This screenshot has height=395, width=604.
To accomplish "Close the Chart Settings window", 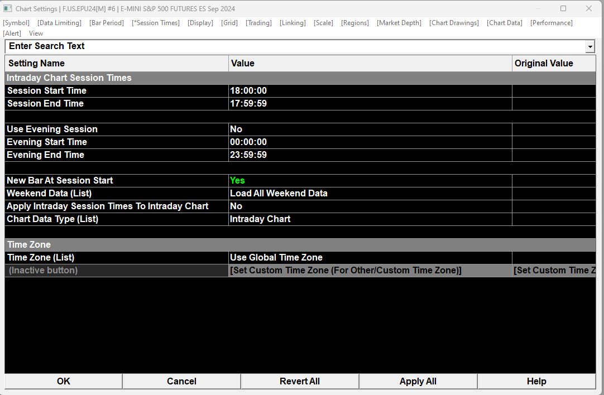I will [x=588, y=8].
